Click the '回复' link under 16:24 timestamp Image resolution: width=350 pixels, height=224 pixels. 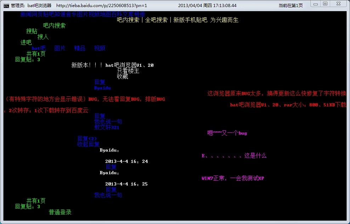tap(111, 167)
